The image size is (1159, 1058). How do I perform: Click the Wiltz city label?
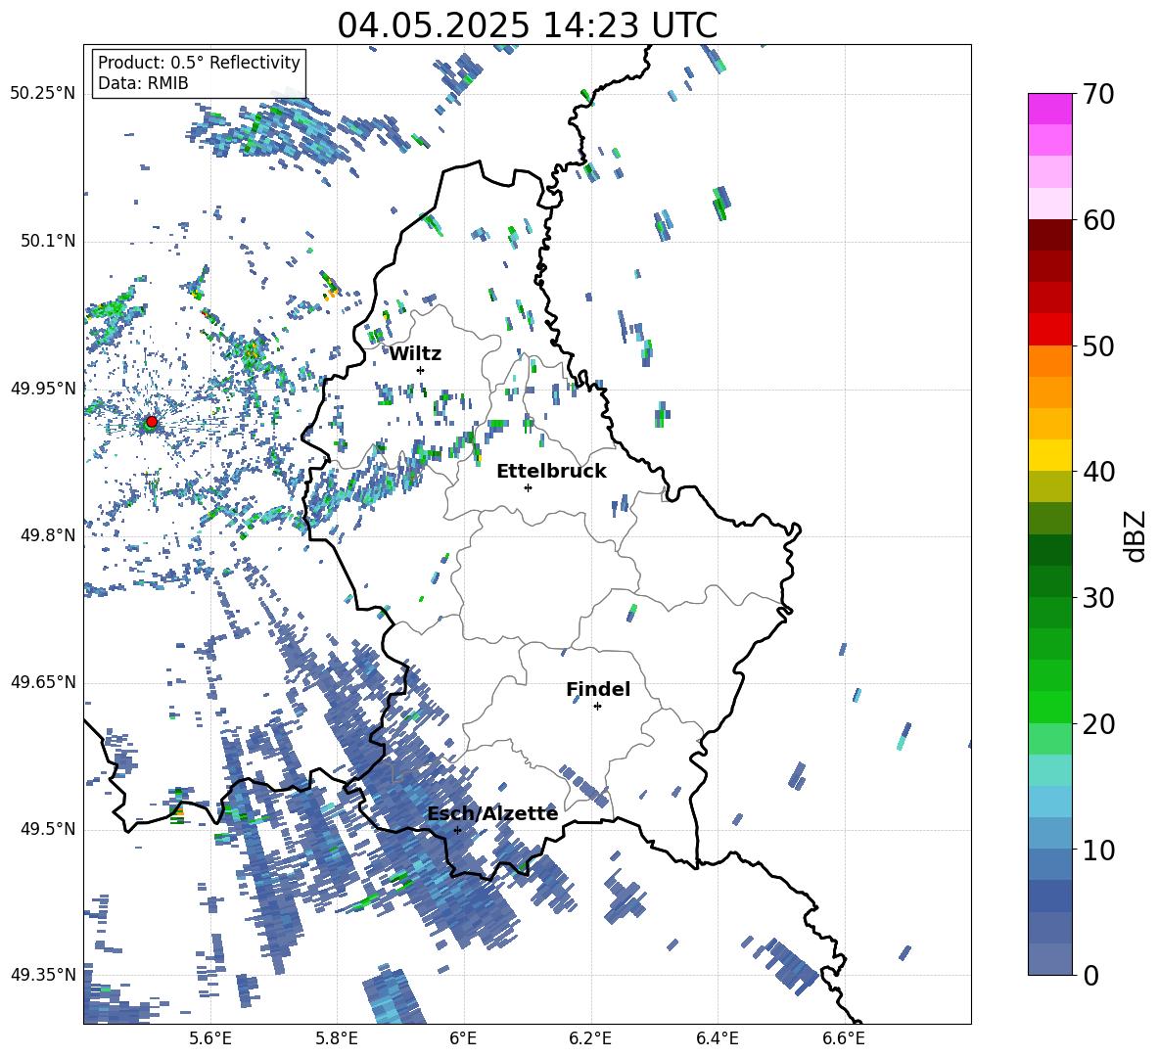coord(415,354)
